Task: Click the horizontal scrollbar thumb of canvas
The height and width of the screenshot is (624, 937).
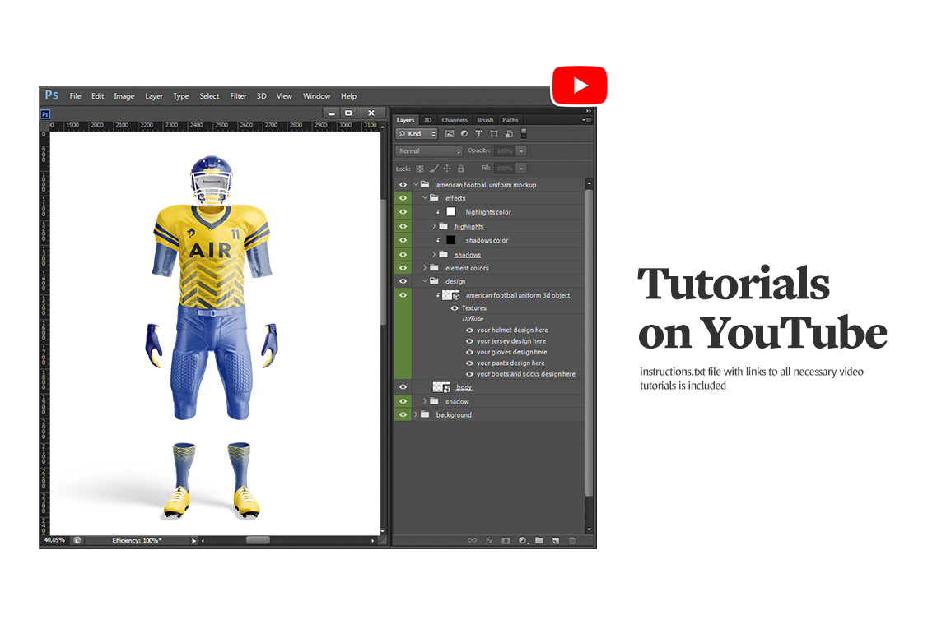Action: click(x=258, y=540)
